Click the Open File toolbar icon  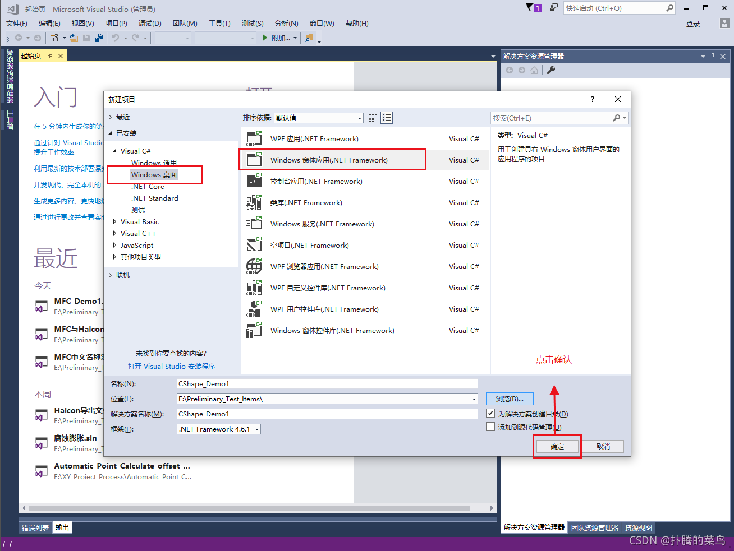[74, 38]
